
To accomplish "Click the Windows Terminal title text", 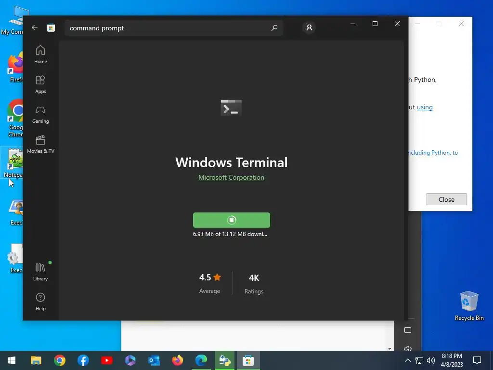I will coord(232,162).
